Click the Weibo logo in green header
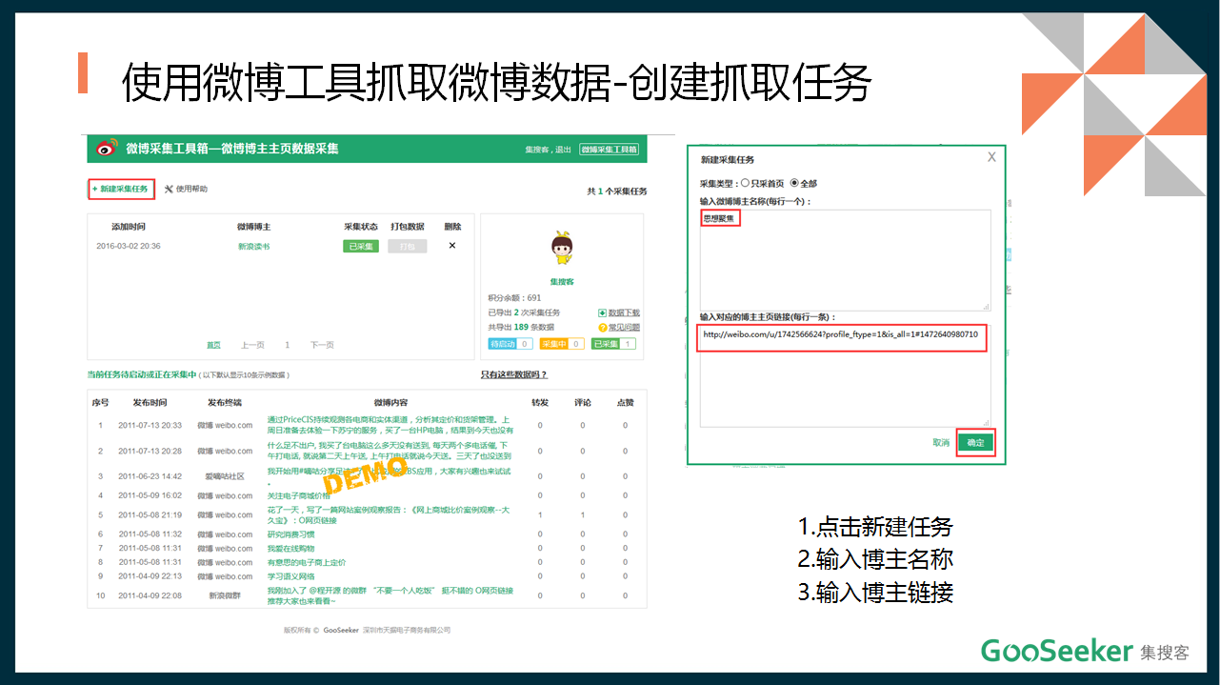 click(x=109, y=150)
